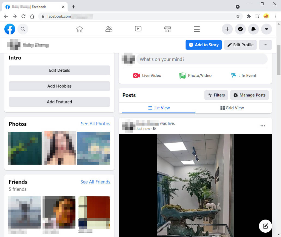Open the Facebook search
Image resolution: width=281 pixels, height=237 pixels.
pos(23,29)
